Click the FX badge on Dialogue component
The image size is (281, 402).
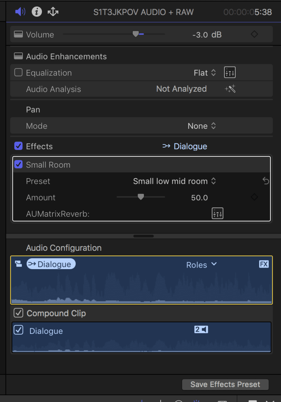click(x=264, y=264)
